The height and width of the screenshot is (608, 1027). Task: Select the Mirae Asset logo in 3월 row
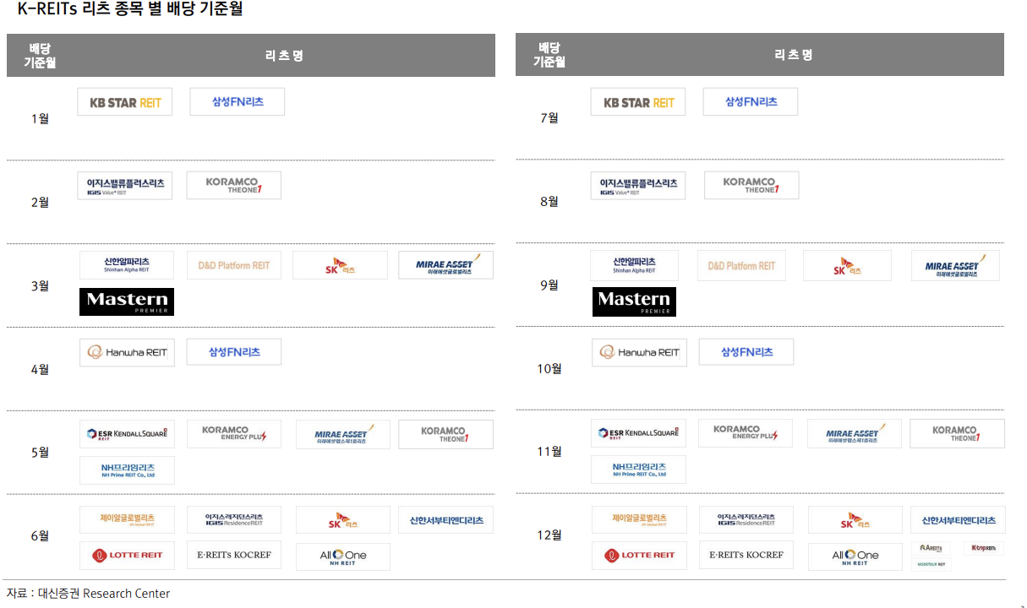[x=446, y=265]
